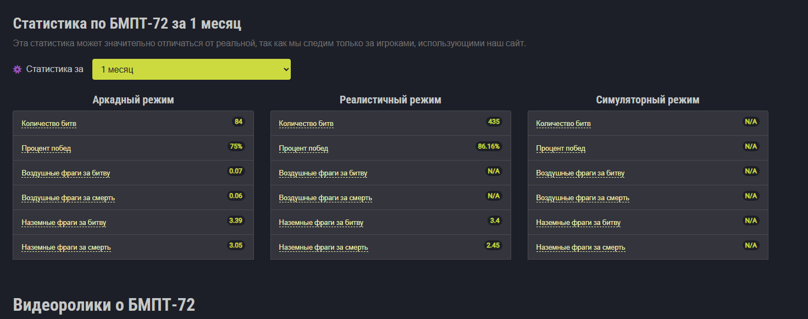Click the Аркадный режим column heading
The height and width of the screenshot is (319, 808).
click(x=133, y=100)
